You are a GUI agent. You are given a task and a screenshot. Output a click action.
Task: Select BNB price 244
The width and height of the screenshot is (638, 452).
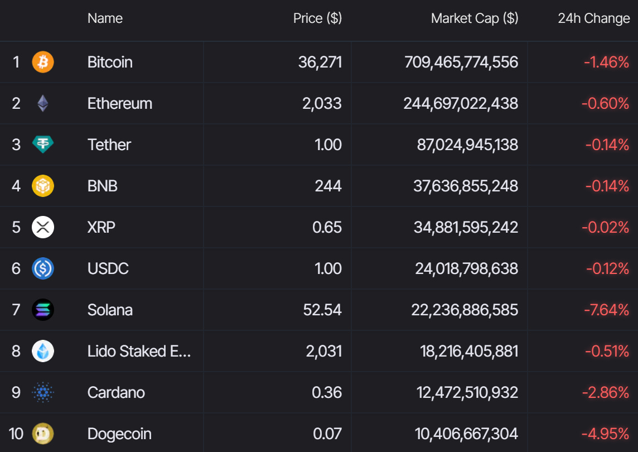[x=328, y=186]
